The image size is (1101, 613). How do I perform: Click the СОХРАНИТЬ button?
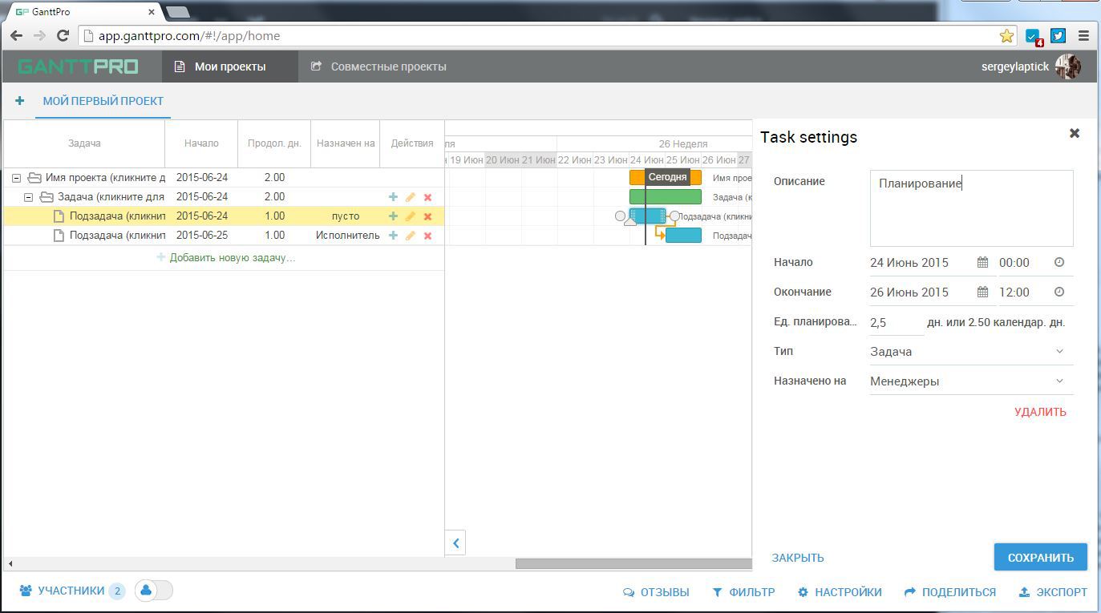pos(1040,558)
